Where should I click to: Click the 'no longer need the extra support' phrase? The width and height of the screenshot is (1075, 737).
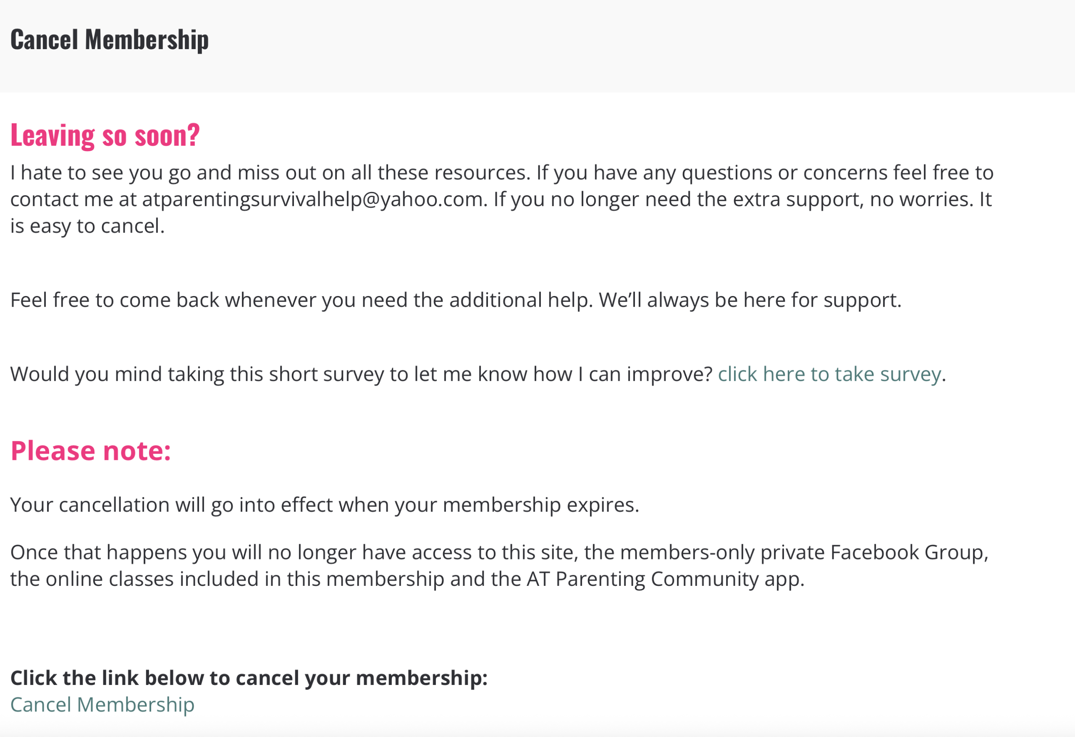coord(708,199)
